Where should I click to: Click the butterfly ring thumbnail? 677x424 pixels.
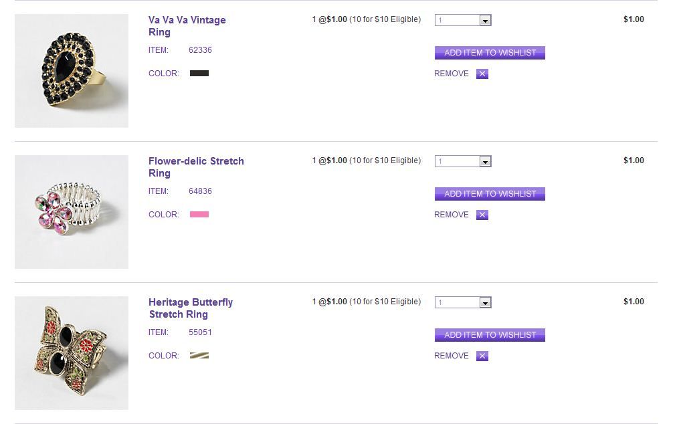72,353
